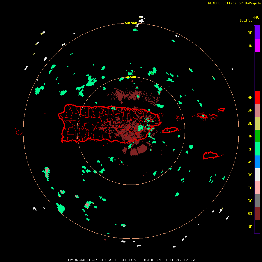This screenshot has height=262, width=262.
Task: Click the "WS" legend label
Action: 250,162
